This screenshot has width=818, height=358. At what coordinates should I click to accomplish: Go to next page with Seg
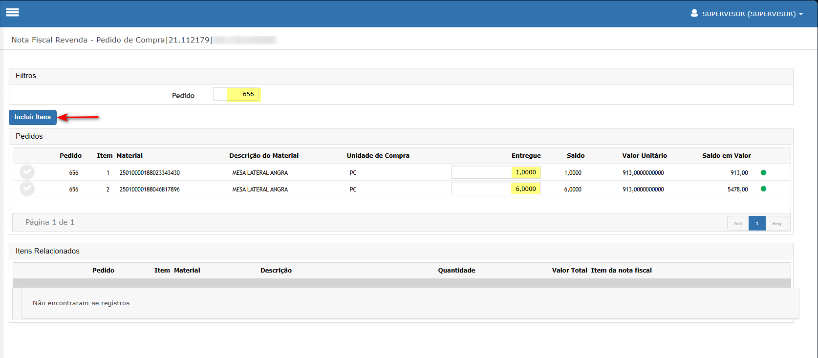tap(776, 223)
